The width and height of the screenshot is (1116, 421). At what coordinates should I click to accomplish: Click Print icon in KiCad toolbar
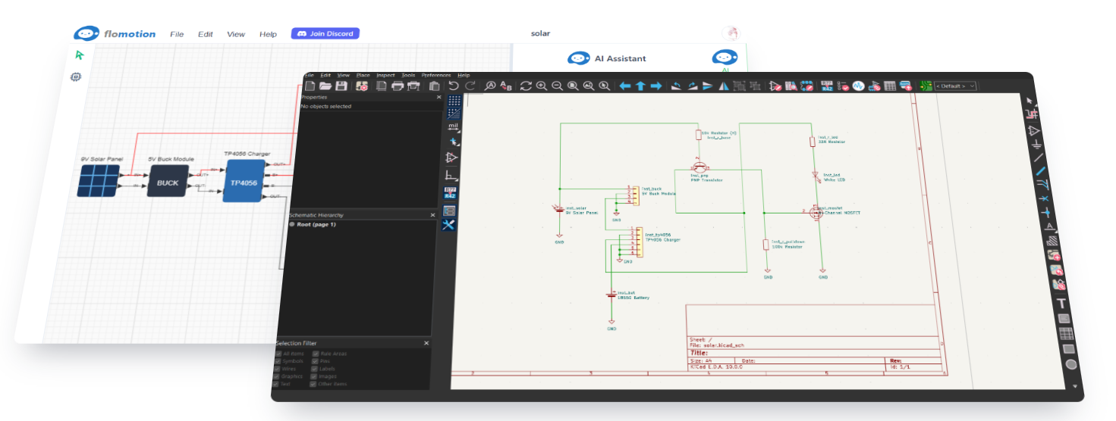click(398, 86)
